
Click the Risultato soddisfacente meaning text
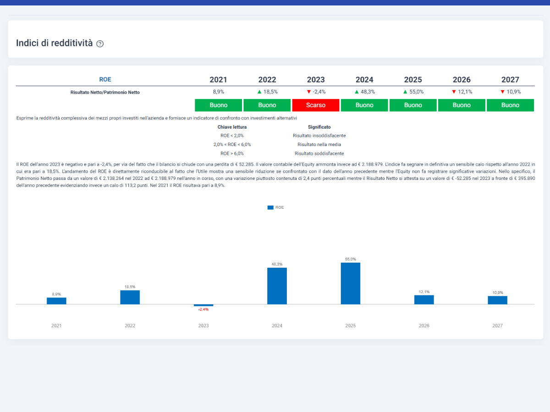(319, 153)
